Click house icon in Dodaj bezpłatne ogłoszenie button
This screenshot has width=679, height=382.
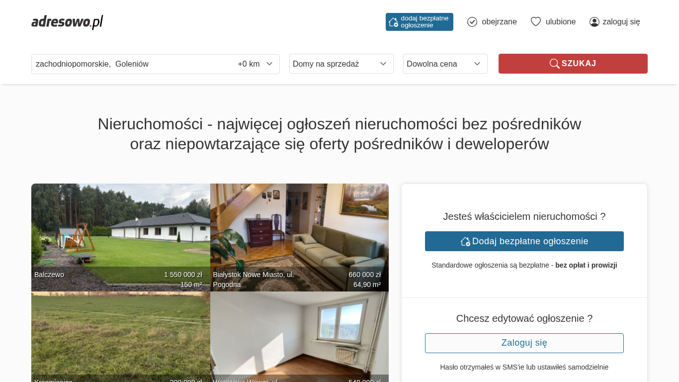pos(465,241)
